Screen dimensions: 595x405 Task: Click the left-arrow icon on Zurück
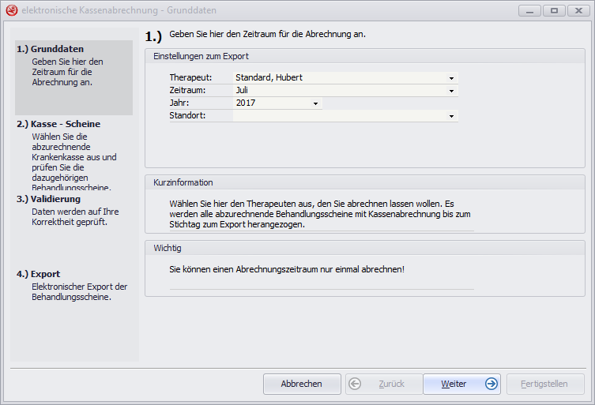click(x=355, y=384)
